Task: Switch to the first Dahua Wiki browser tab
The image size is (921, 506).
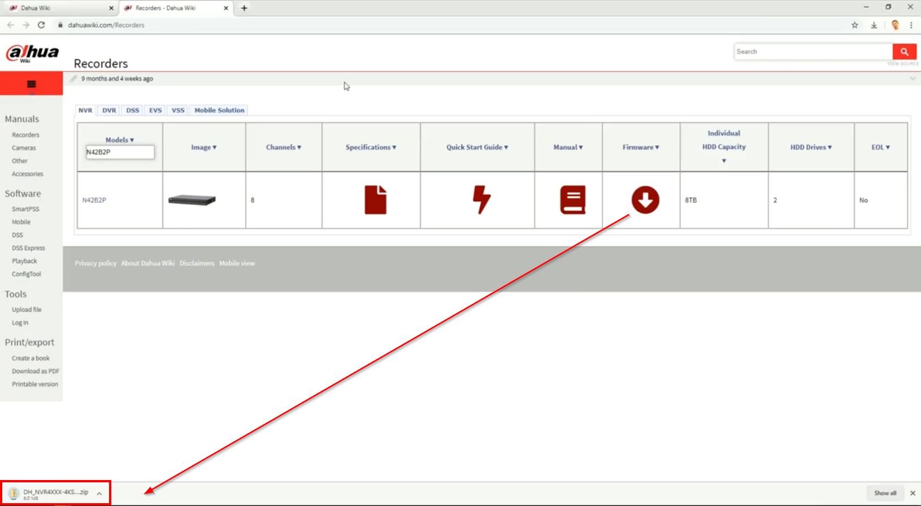Action: (x=59, y=8)
